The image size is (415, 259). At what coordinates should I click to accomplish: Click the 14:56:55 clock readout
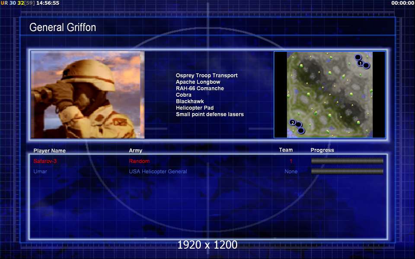pos(48,3)
